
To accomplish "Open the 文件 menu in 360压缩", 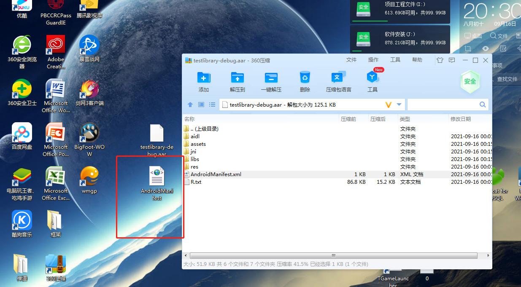I will coord(351,60).
